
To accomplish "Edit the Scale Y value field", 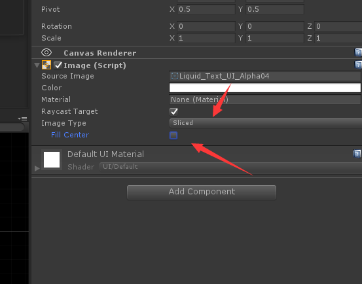I will click(275, 38).
